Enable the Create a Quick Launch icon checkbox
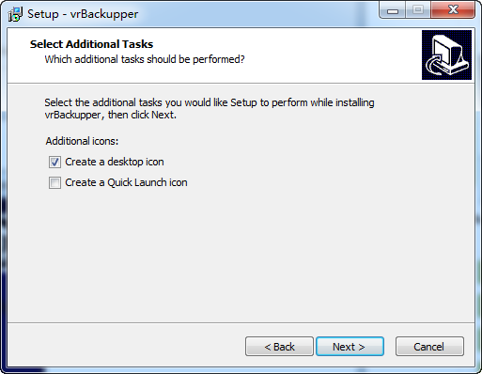482x374 pixels. point(54,183)
